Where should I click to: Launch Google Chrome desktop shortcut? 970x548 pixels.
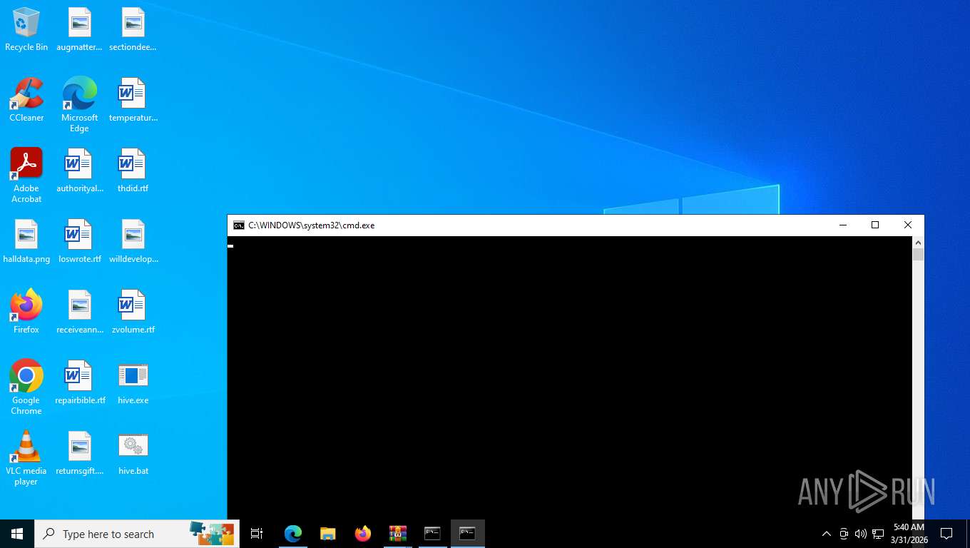tap(26, 387)
